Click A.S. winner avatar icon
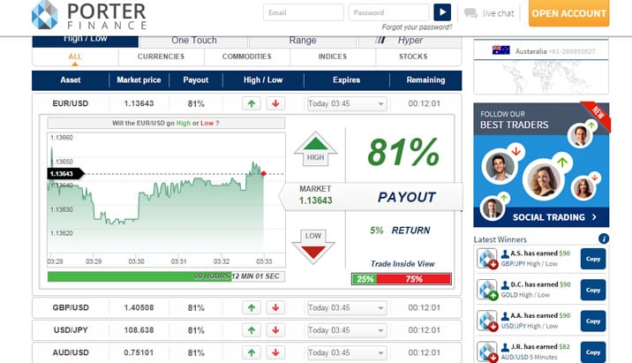The height and width of the screenshot is (363, 632). pyautogui.click(x=487, y=259)
